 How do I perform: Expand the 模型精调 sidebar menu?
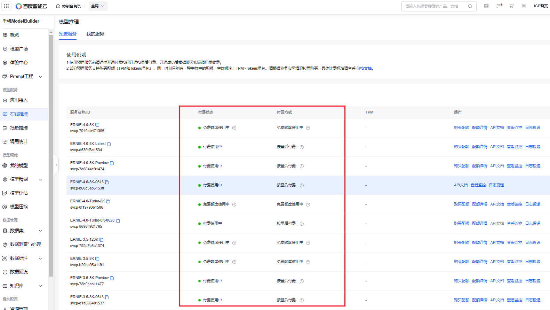(40, 179)
